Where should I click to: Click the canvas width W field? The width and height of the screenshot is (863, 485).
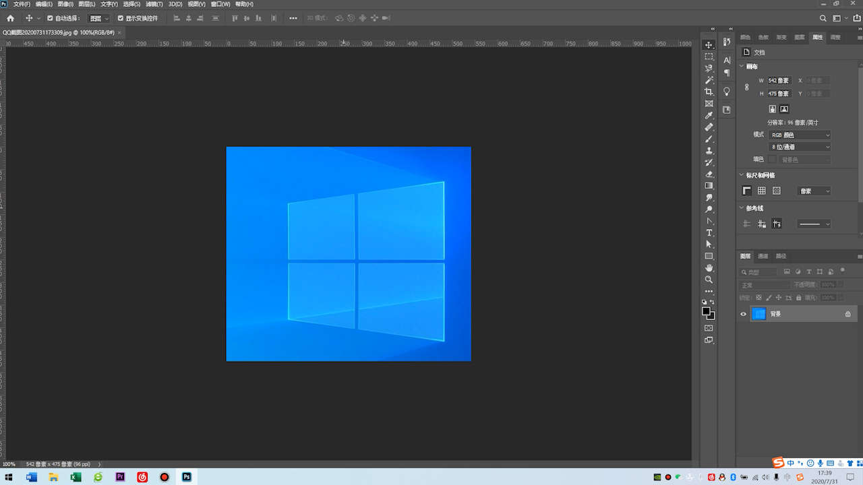[x=779, y=80]
